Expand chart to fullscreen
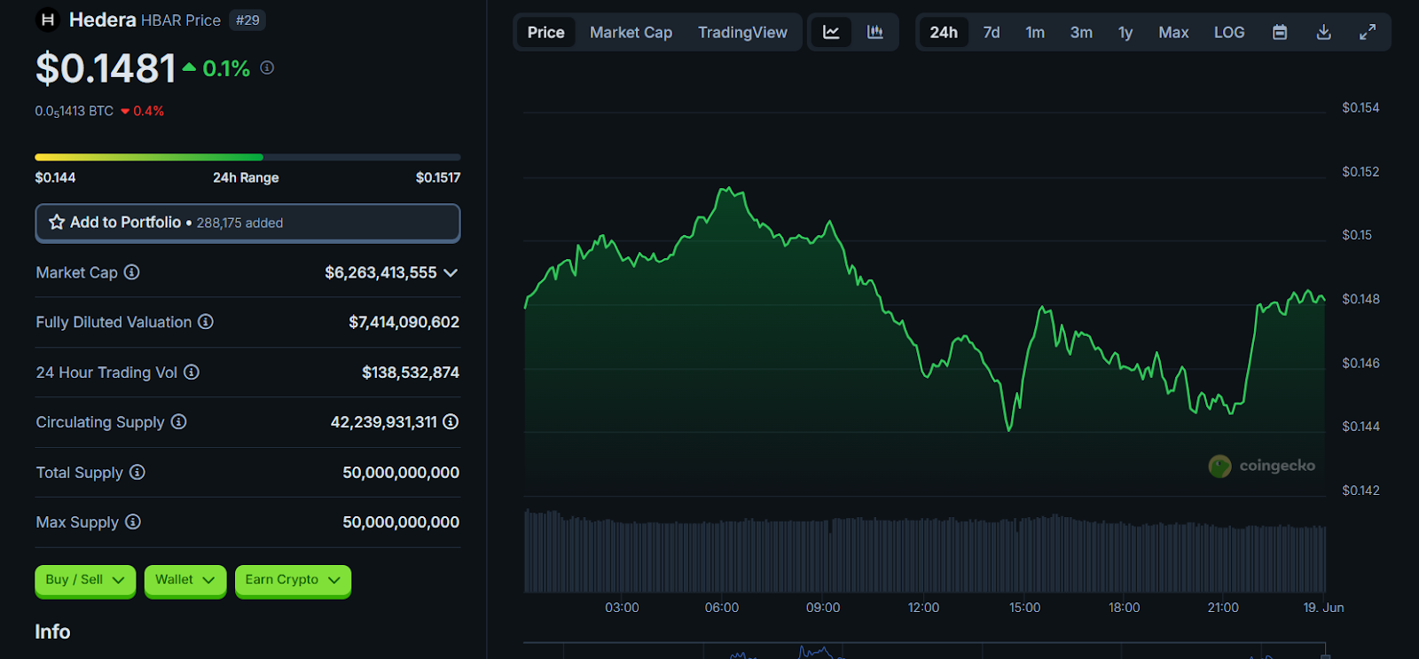1419x659 pixels. [x=1368, y=33]
